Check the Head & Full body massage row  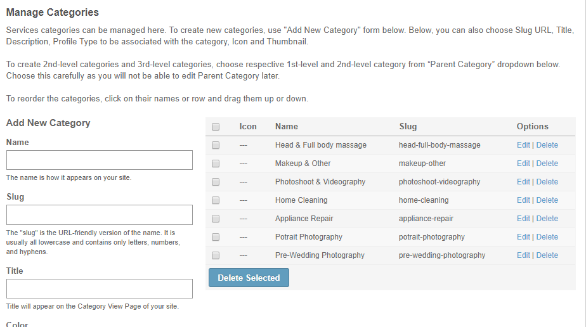(216, 145)
